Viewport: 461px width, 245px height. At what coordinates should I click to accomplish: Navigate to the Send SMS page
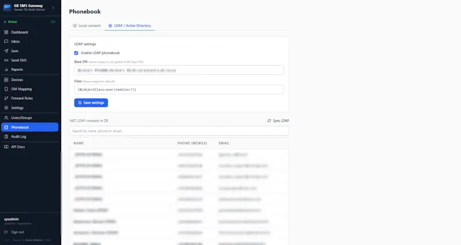coord(31,60)
